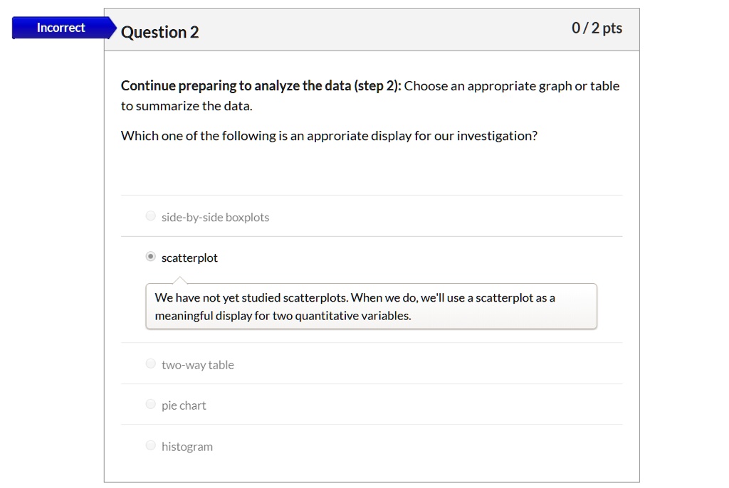Click the Question 2 heading
Screen dimensions: 729x488
pyautogui.click(x=159, y=31)
